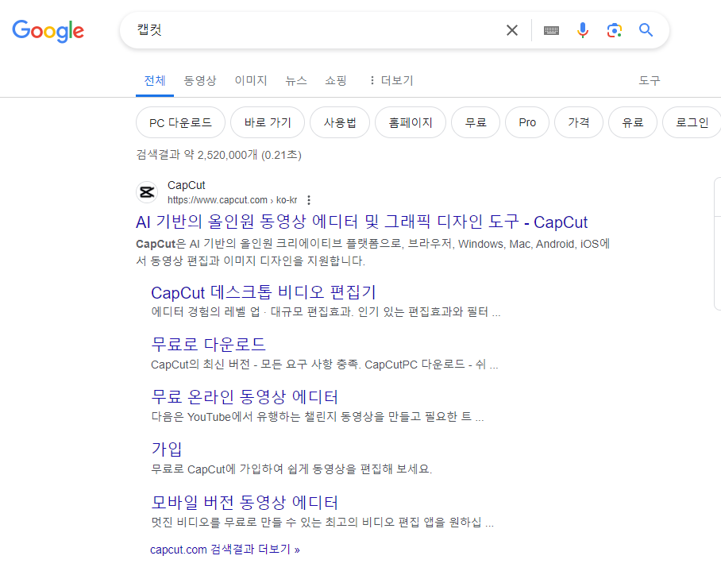
Task: Open 무료 온라인 동영상 에디터 sitelink
Action: click(245, 397)
